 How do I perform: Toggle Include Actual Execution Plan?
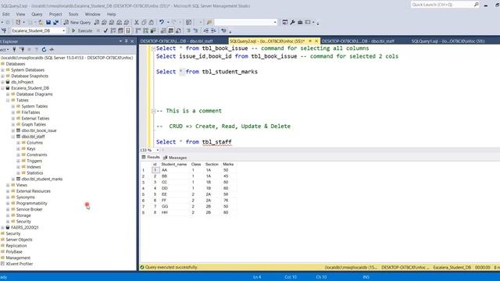pyautogui.click(x=138, y=30)
